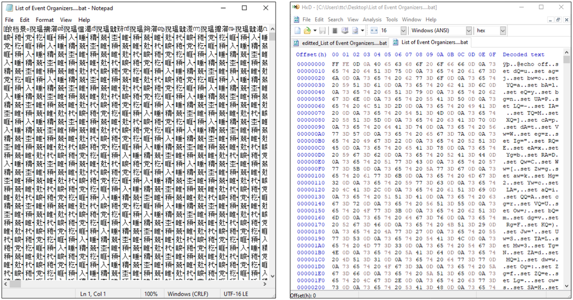Open Notepad Format menu

pyautogui.click(x=45, y=20)
